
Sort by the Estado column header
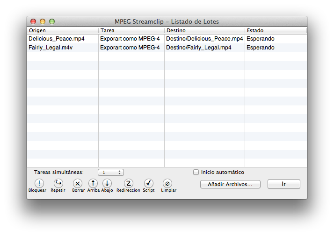[x=275, y=30]
